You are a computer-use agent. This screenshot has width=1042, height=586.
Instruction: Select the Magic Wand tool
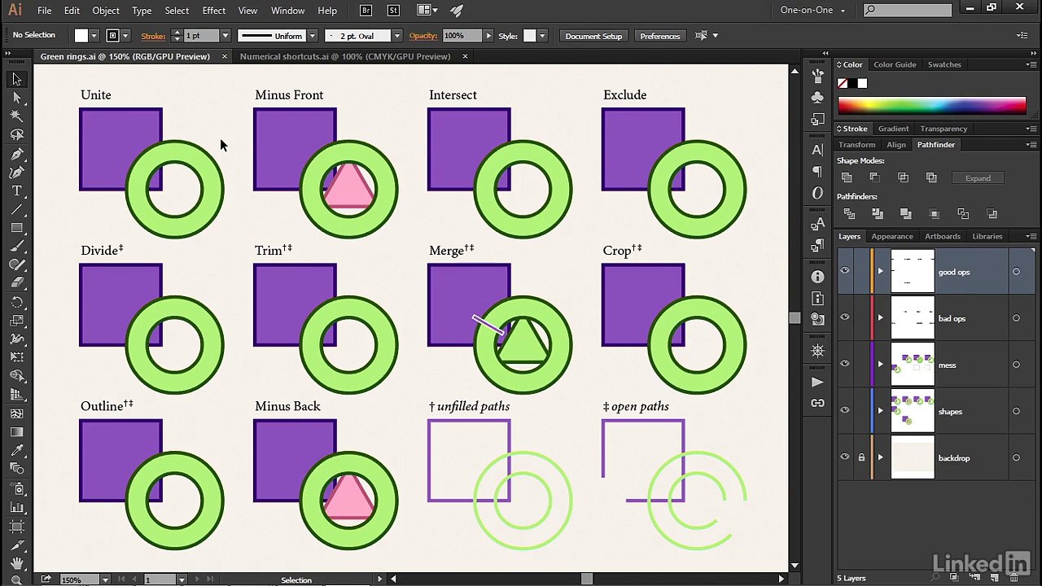(x=16, y=116)
